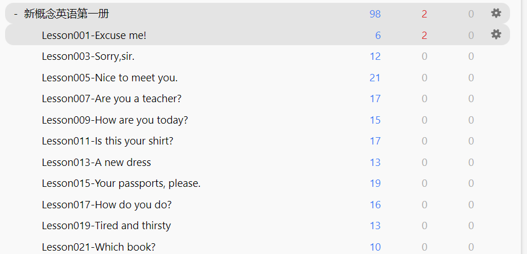Select deck Lesson009-How are you today?

(x=115, y=120)
